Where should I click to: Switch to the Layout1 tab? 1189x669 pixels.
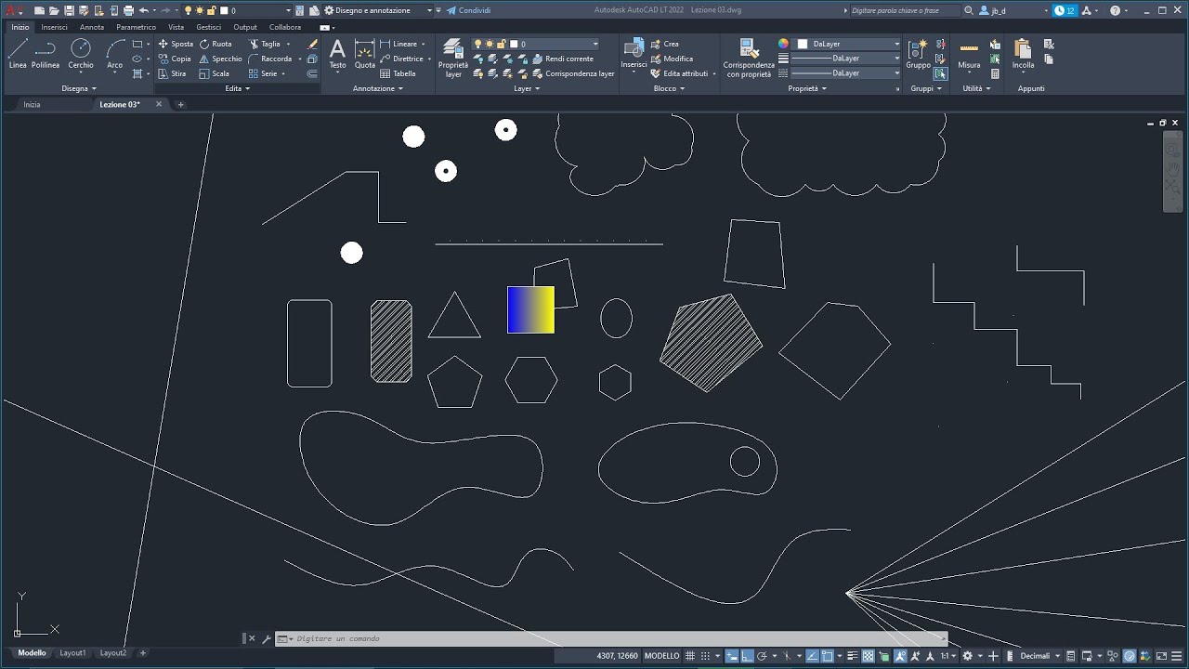pyautogui.click(x=72, y=653)
